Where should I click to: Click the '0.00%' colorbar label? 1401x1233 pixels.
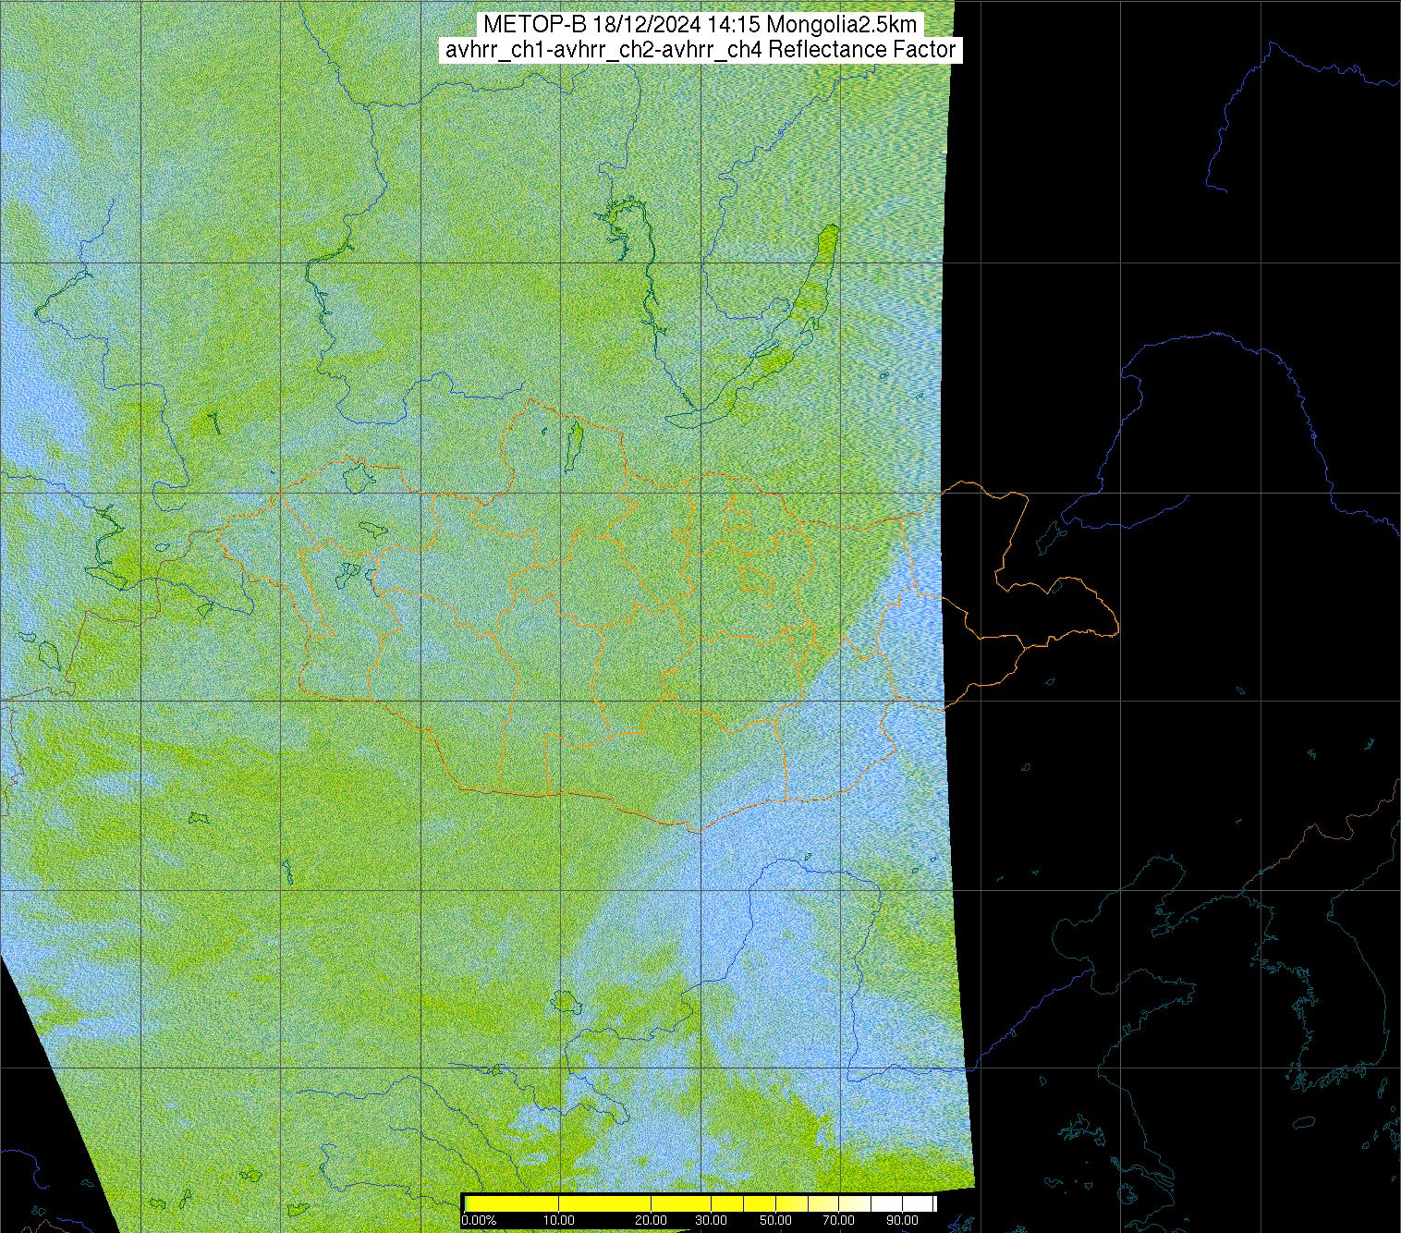[479, 1220]
